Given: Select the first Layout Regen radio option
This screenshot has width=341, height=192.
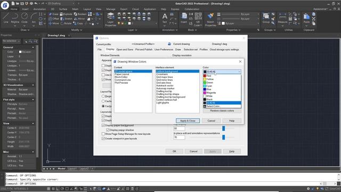Looking at the screenshot, I should pos(103,96).
